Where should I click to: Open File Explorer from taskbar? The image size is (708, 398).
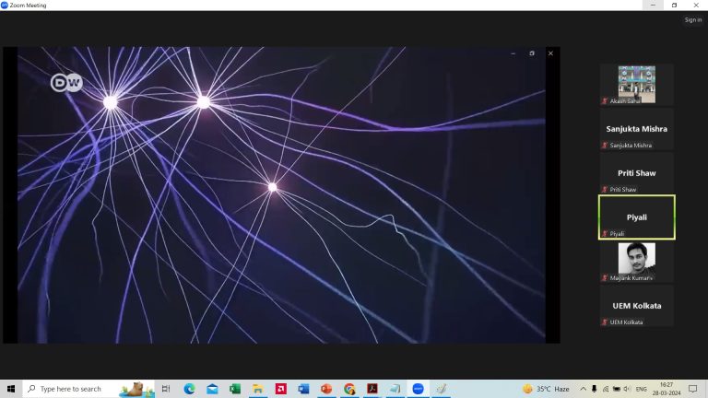tap(258, 389)
